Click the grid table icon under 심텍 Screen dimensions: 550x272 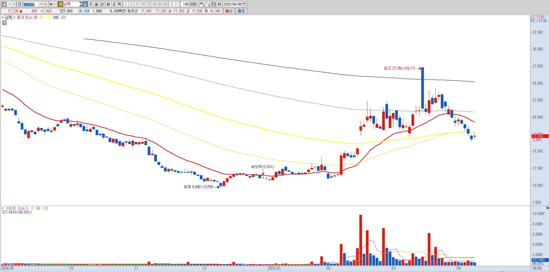coord(4,23)
